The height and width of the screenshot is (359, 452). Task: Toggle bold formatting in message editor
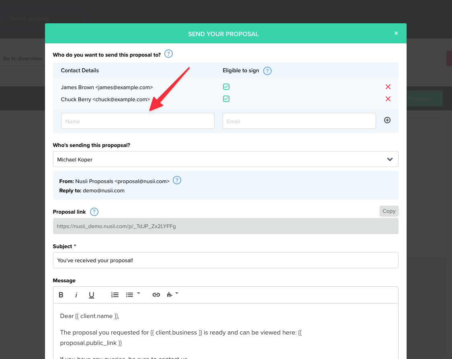(x=61, y=295)
